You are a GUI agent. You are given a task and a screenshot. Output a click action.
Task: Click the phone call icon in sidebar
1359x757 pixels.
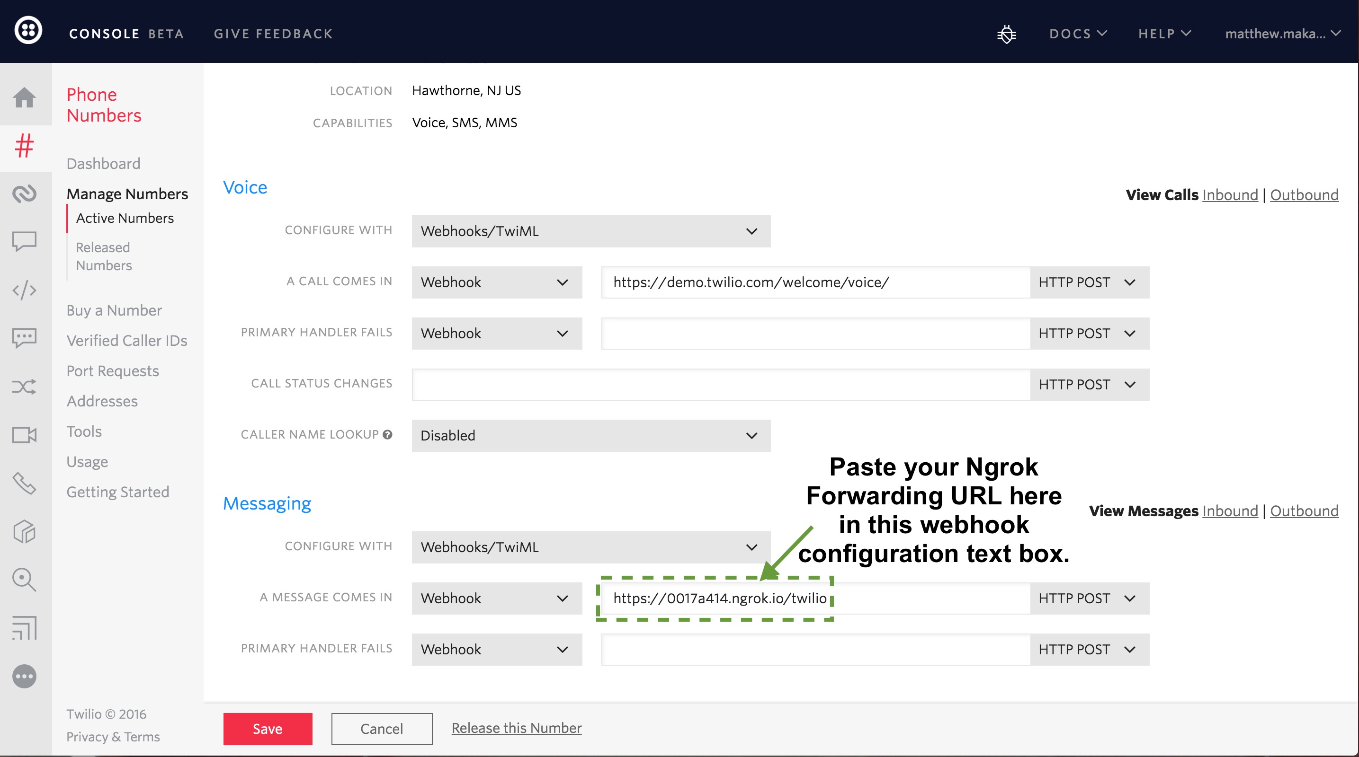click(25, 483)
